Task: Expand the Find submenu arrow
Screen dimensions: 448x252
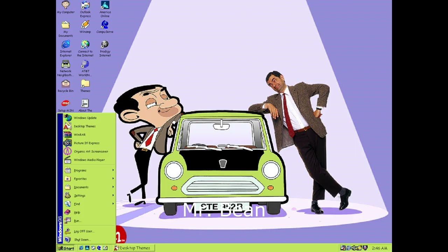Action: 113,204
